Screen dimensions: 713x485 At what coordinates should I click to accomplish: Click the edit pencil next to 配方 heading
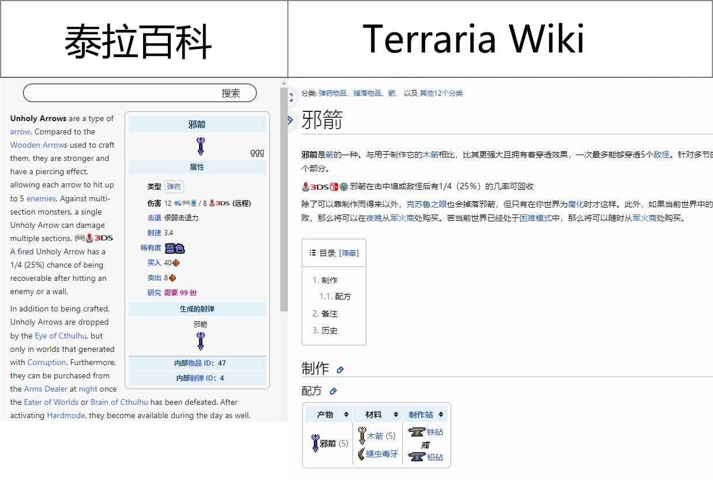click(333, 392)
